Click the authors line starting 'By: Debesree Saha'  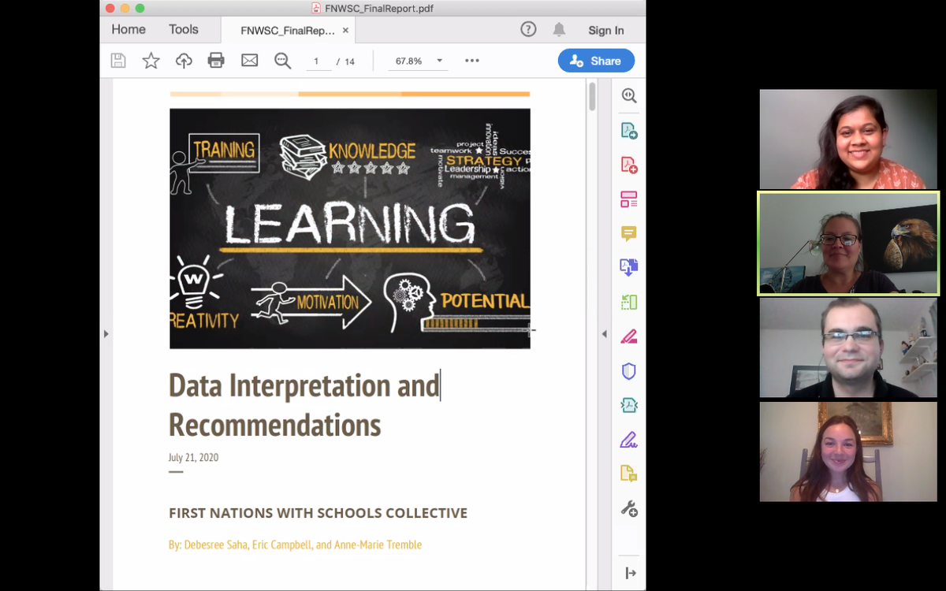(x=296, y=545)
